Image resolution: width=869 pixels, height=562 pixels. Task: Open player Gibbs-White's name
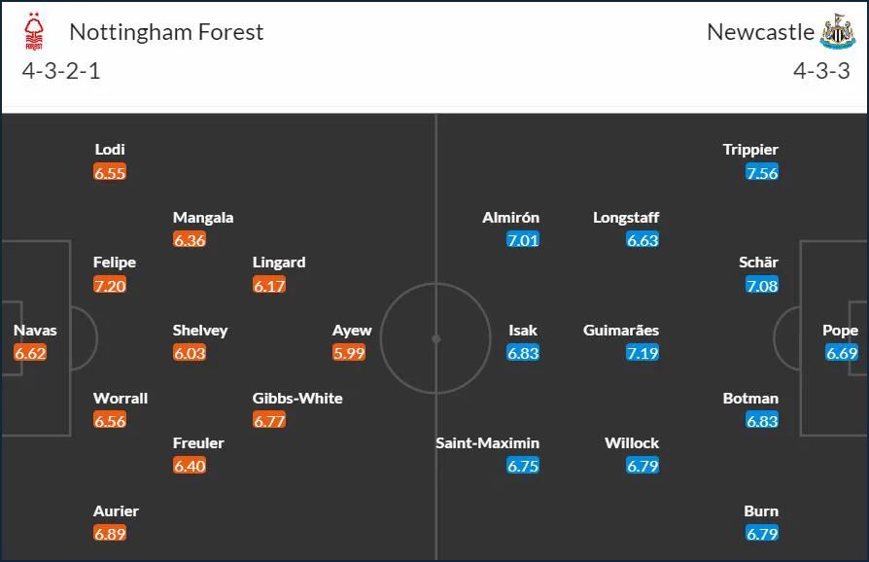tap(297, 398)
